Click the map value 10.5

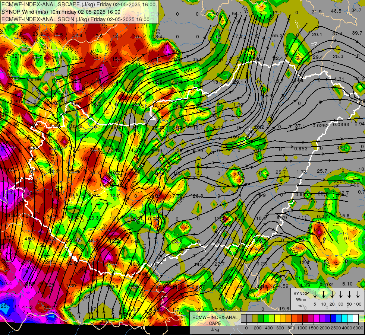click(58, 35)
